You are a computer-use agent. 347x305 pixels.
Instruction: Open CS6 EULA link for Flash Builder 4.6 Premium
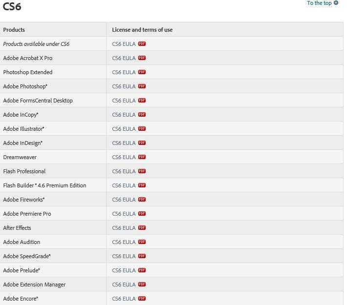coord(124,185)
